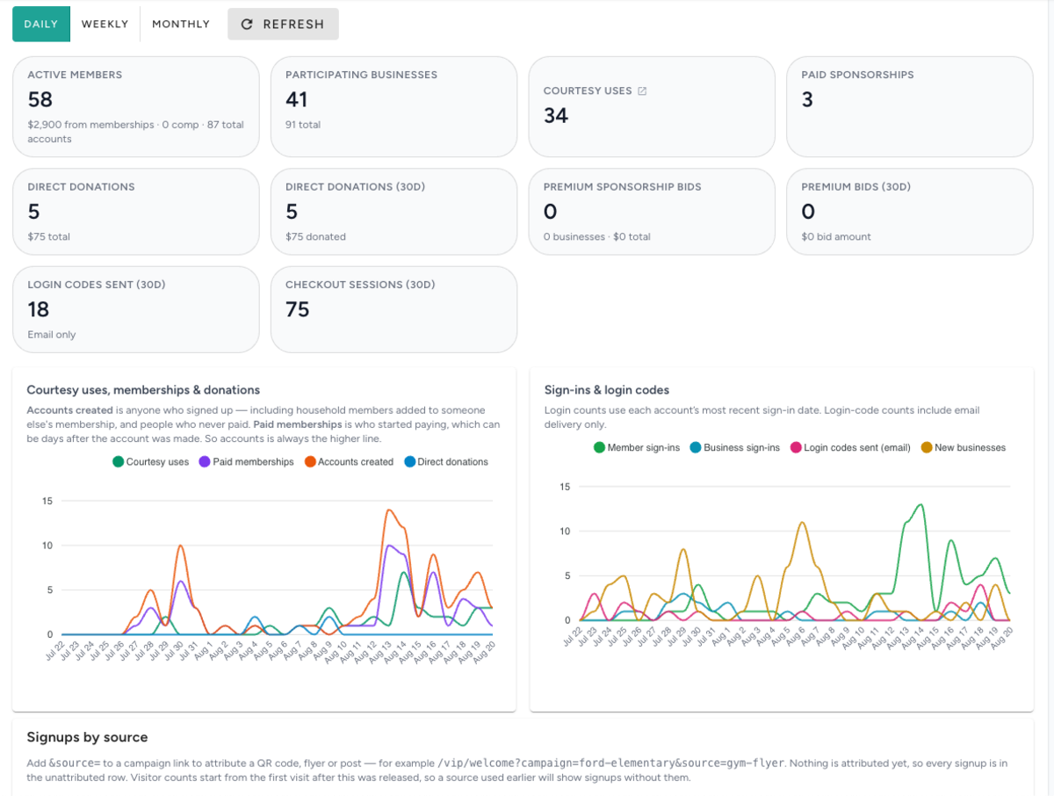The width and height of the screenshot is (1054, 796).
Task: Click the purple Paid memberships legend dot
Action: point(205,461)
